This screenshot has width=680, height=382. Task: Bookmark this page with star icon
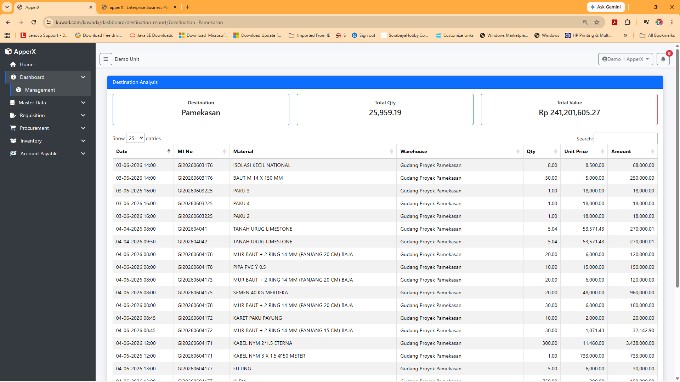coord(597,22)
